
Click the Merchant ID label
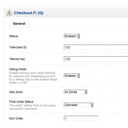point(18,47)
